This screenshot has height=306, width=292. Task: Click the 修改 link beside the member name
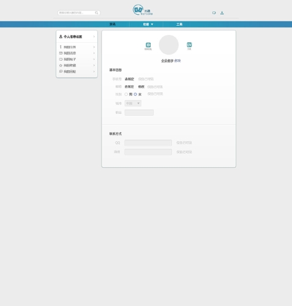pyautogui.click(x=178, y=61)
